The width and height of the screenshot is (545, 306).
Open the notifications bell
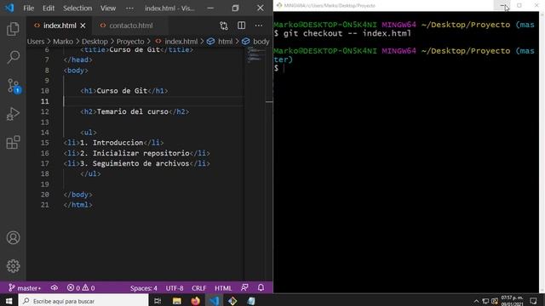pyautogui.click(x=261, y=287)
